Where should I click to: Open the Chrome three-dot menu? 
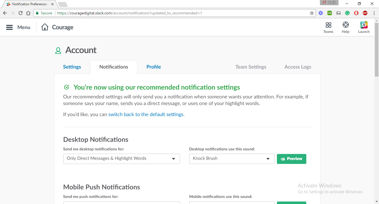374,13
